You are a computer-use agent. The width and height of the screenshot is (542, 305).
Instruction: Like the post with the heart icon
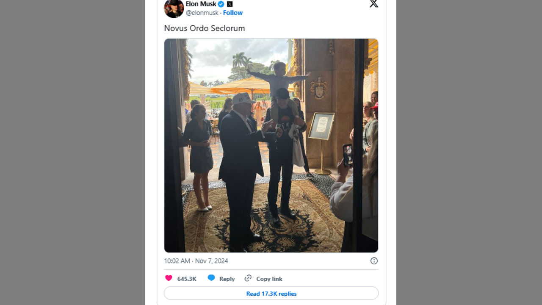tap(169, 278)
